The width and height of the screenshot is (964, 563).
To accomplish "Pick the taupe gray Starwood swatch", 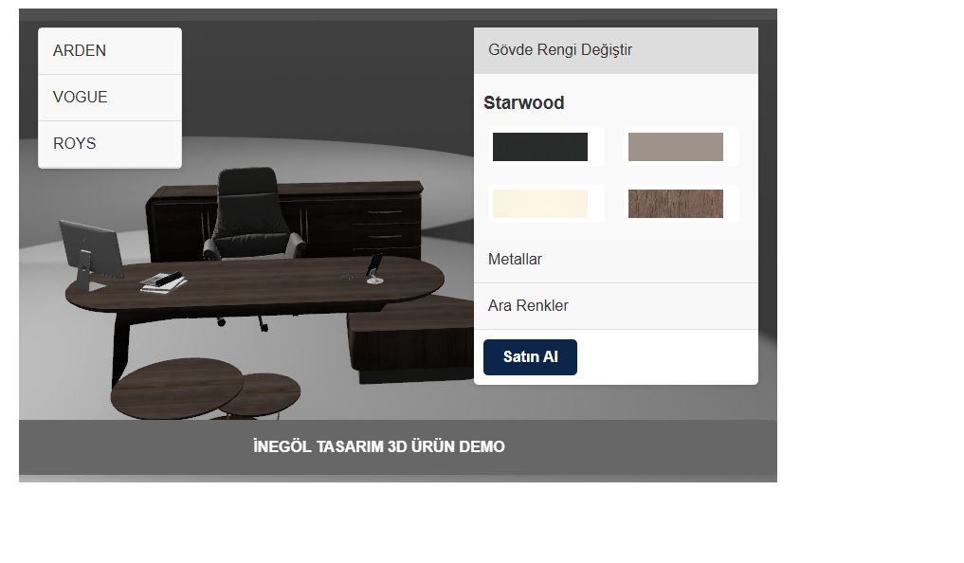I will click(x=675, y=147).
